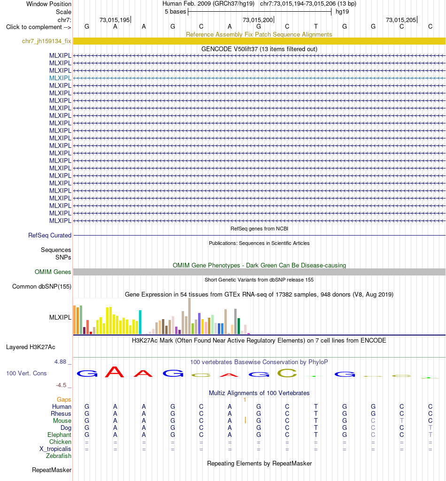Click the orange 'Gaps' row label
Screen dimensions: 446x481
tap(64, 399)
